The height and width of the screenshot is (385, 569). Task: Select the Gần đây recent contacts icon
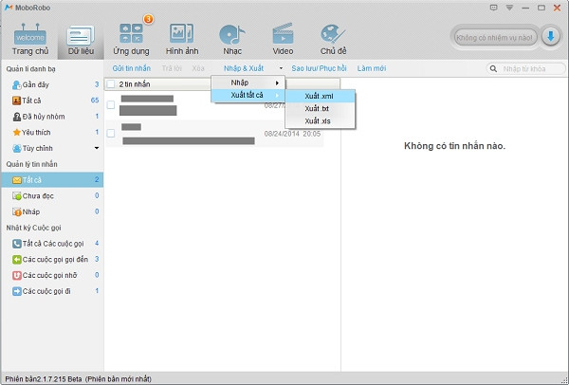pos(16,85)
